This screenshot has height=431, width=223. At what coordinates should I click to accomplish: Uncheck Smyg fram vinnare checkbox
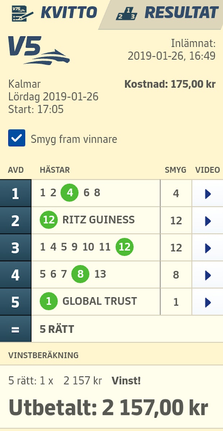point(17,138)
